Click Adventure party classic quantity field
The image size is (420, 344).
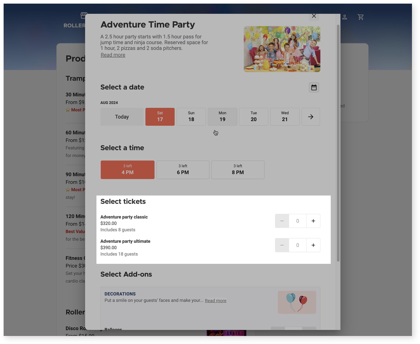pos(298,221)
